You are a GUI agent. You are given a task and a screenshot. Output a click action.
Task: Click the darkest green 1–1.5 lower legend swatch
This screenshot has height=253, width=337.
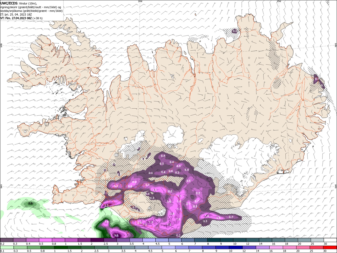click(x=61, y=247)
